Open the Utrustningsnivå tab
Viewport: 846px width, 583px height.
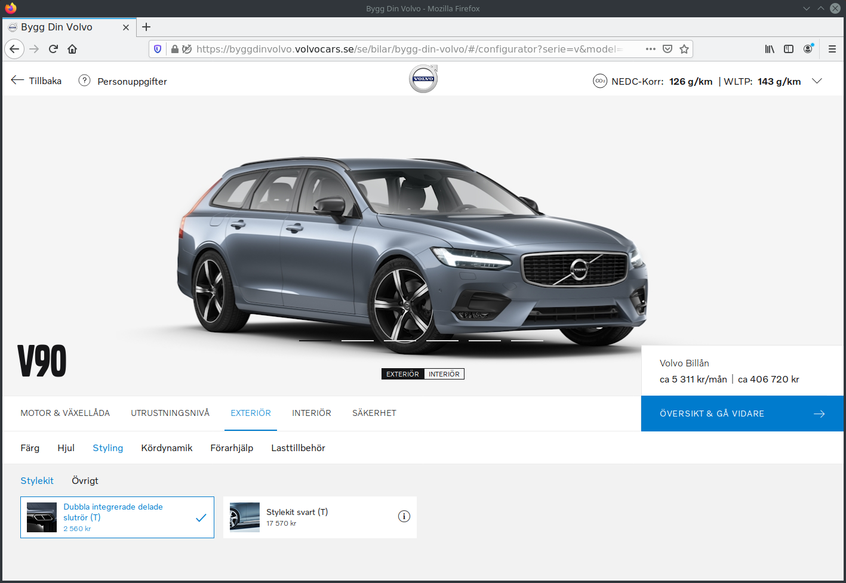tap(170, 413)
